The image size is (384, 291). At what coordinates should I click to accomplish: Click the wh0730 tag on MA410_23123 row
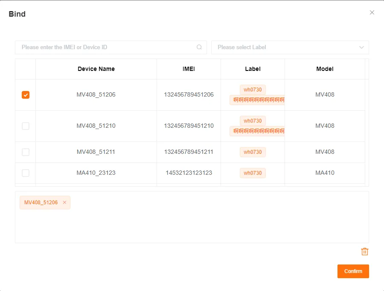click(253, 173)
